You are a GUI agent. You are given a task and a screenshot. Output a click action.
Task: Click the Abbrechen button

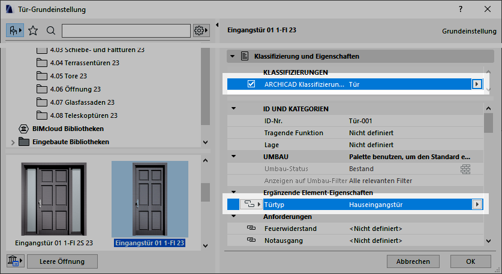coord(413,261)
